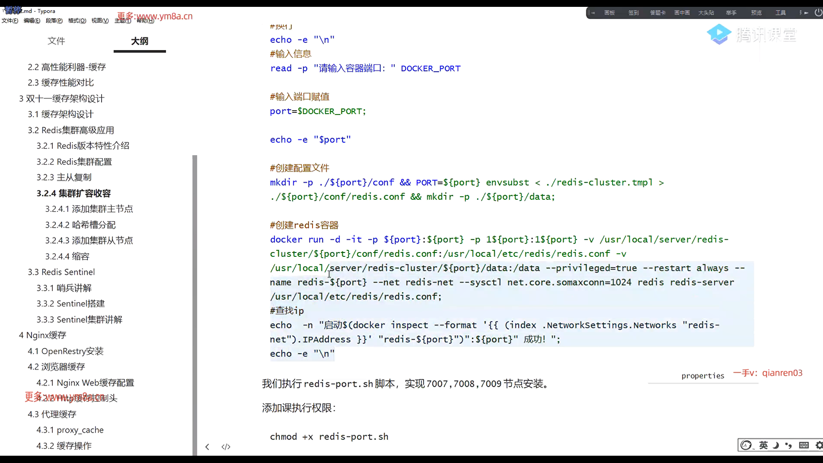Image resolution: width=823 pixels, height=463 pixels.
Task: Click the 签到 sign-in button
Action: tap(633, 13)
